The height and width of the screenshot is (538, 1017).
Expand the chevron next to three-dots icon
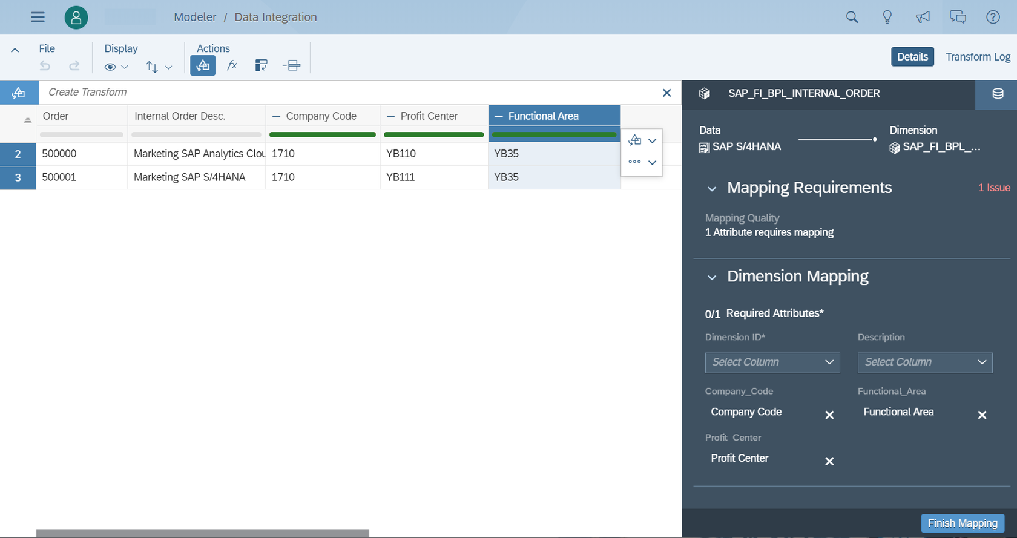point(652,162)
